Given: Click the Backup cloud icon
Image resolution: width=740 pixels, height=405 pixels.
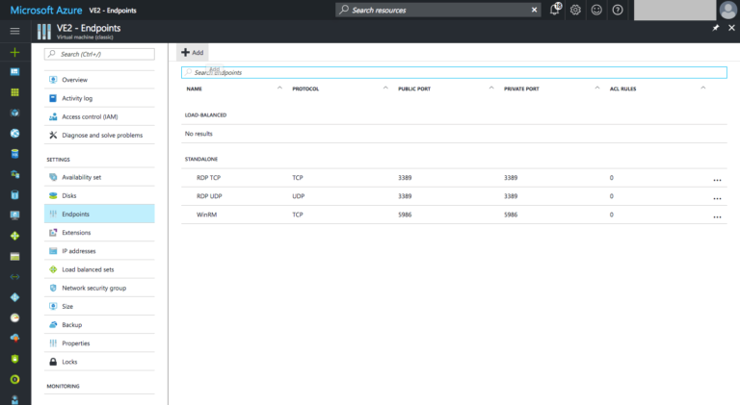Looking at the screenshot, I should point(53,325).
